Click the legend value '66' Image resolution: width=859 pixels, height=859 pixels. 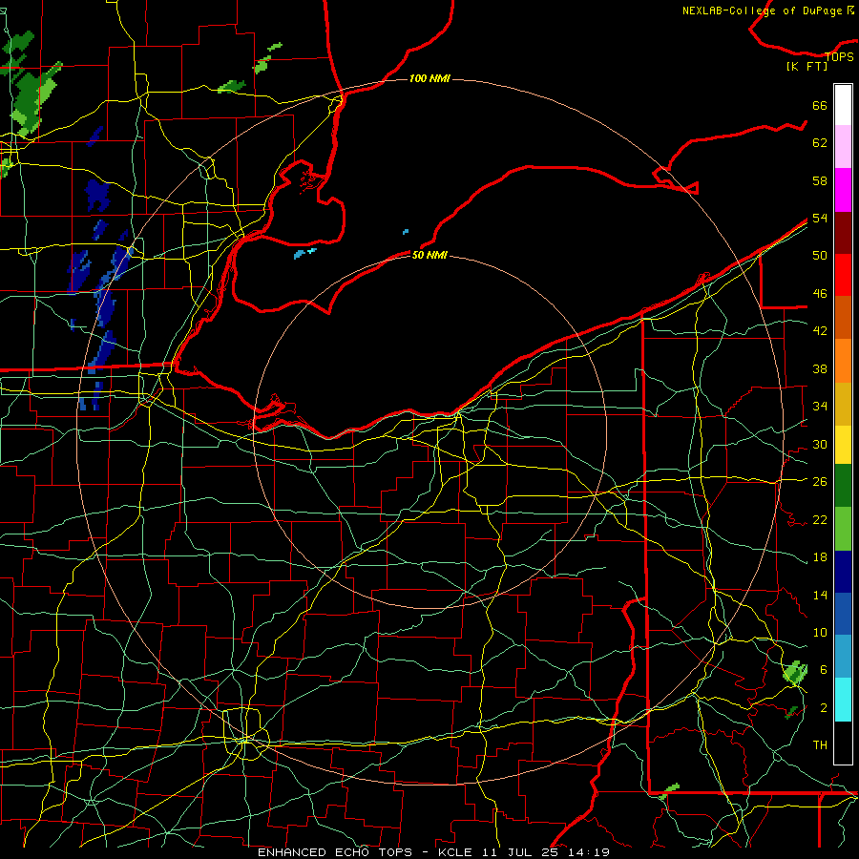pos(820,105)
